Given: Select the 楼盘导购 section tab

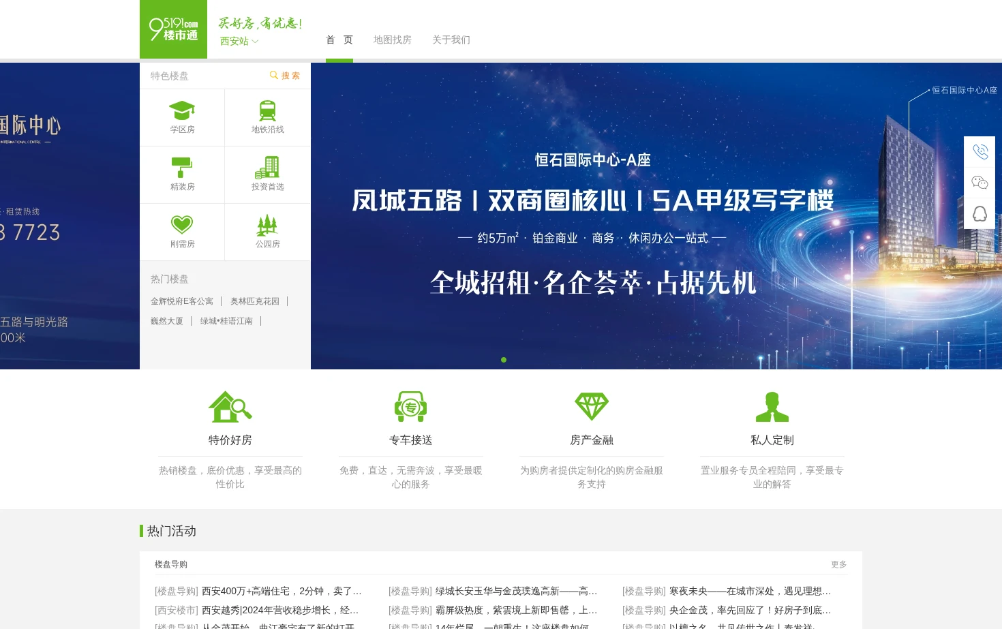Looking at the screenshot, I should [171, 564].
